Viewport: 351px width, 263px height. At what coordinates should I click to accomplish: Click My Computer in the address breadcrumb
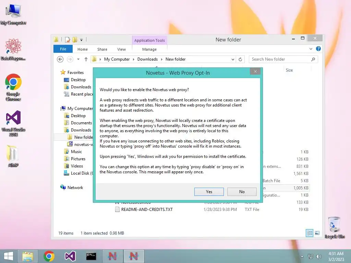pos(117,59)
